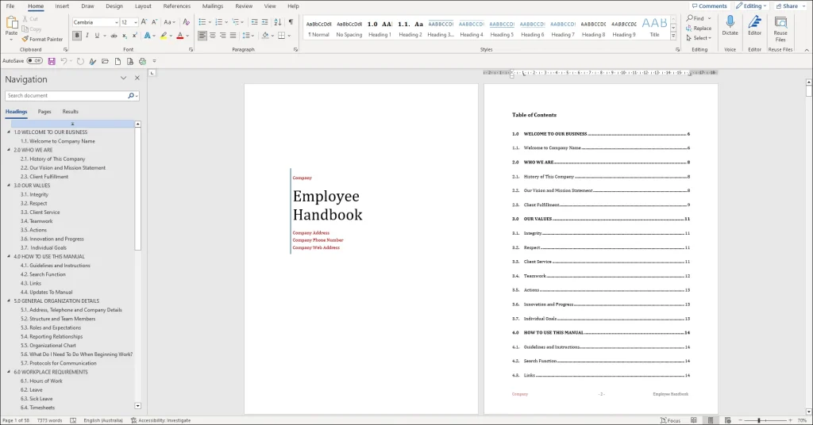Open the Change Case dropdown
Screen dimensions: 813x425
coord(168,22)
